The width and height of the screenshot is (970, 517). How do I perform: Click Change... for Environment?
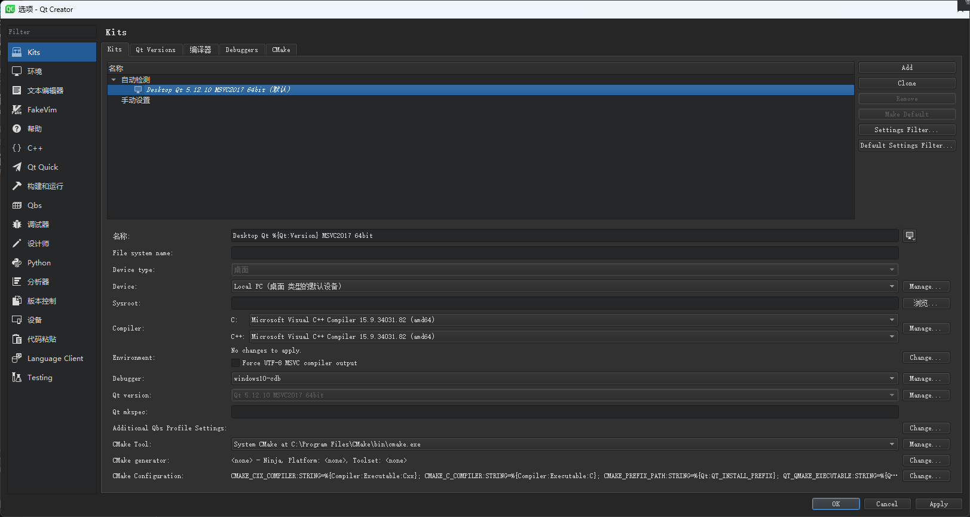coord(926,357)
